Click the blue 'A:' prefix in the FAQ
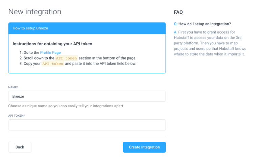 click(175, 32)
